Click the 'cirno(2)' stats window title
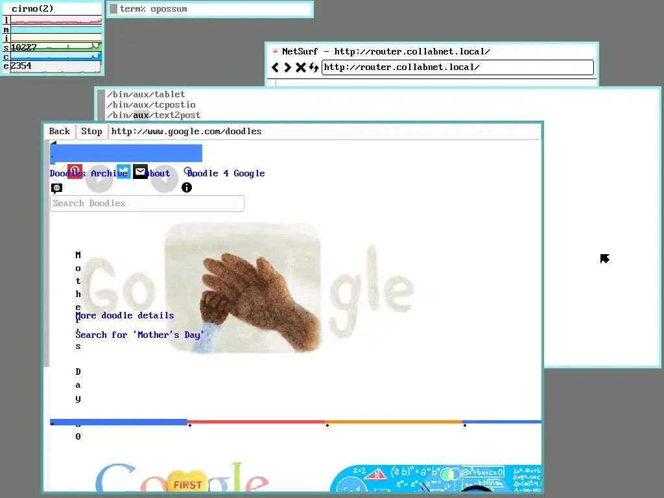 point(32,8)
